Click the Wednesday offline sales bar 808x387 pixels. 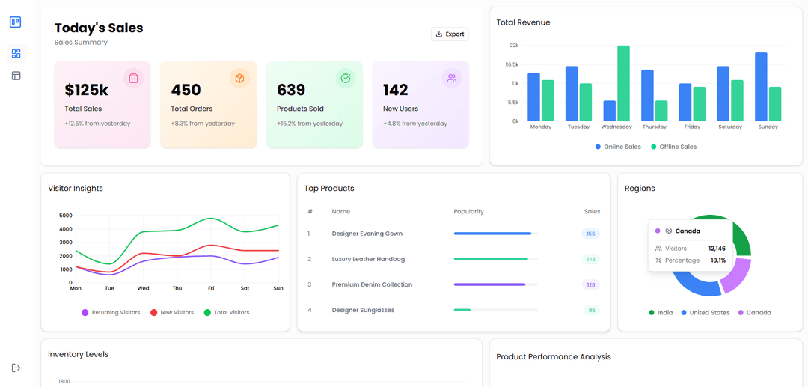tap(623, 83)
